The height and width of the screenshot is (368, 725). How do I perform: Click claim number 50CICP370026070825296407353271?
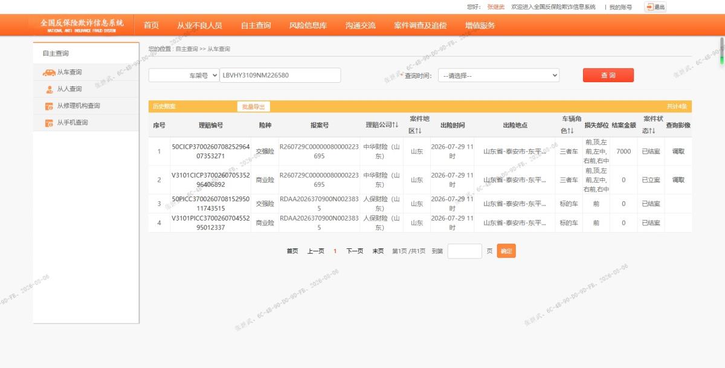(211, 151)
